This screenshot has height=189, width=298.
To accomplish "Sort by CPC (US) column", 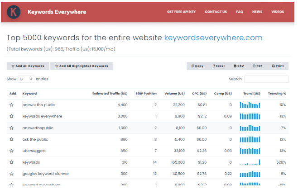I will [199, 94].
